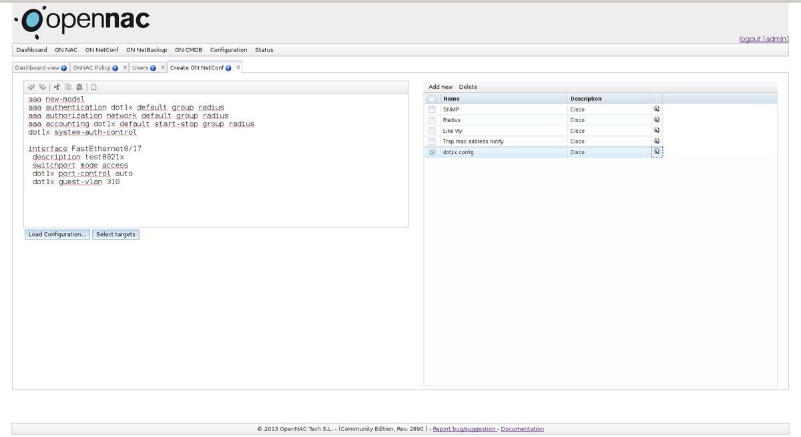
Task: Select the 'SNMP' name cell
Action: point(503,109)
